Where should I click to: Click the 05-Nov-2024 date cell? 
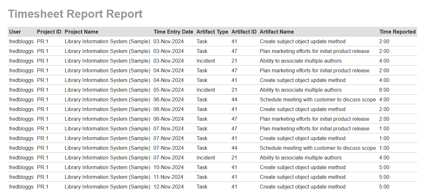coord(169,90)
